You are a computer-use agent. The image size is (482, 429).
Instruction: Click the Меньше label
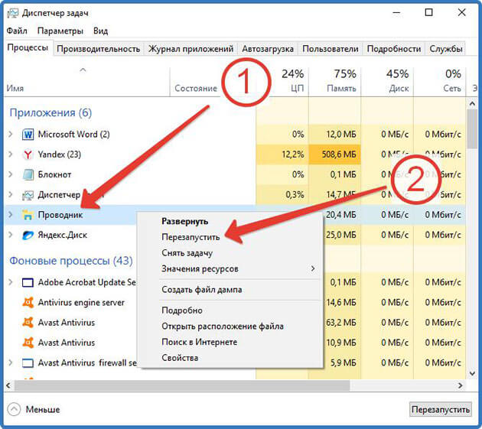point(43,410)
